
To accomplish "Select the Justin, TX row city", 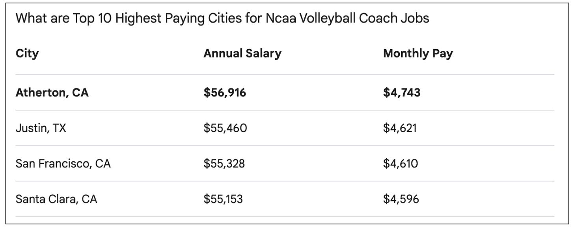I will coord(41,128).
